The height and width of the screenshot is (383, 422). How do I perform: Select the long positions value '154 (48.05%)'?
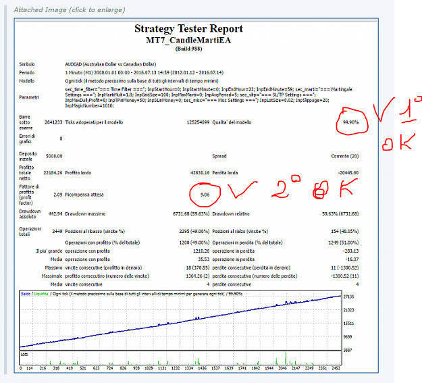[345, 232]
